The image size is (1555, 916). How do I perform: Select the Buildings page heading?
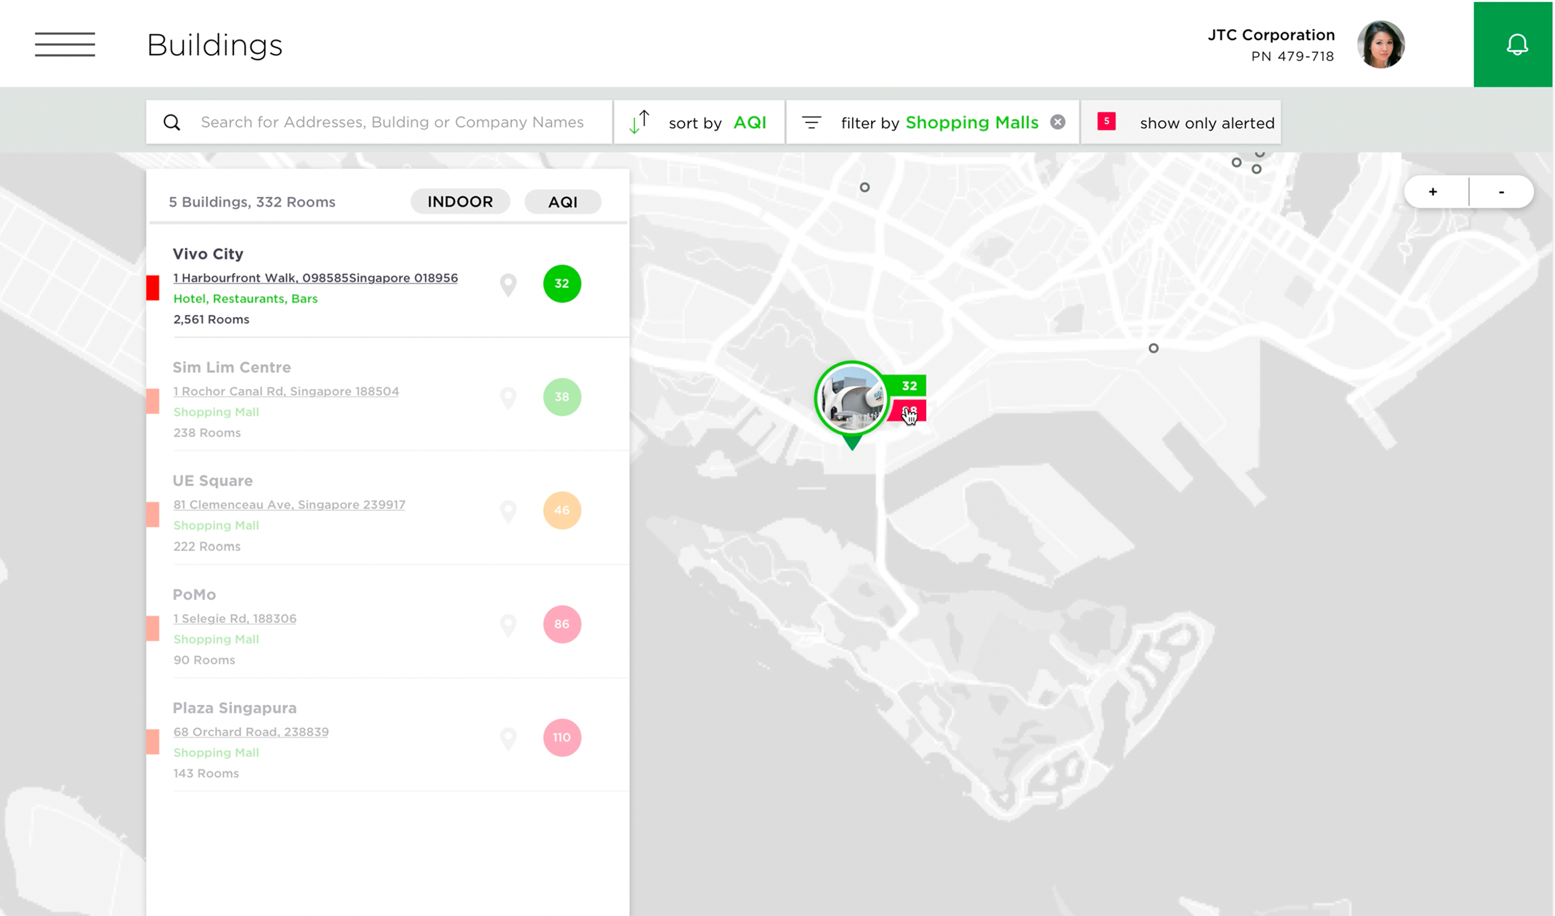point(214,44)
